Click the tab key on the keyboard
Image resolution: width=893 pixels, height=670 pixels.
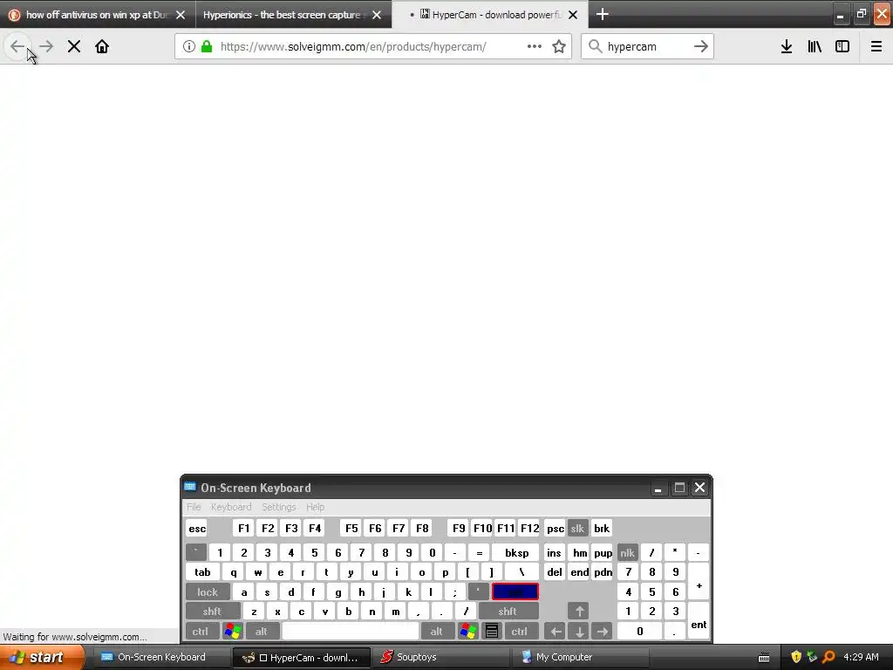pyautogui.click(x=202, y=572)
